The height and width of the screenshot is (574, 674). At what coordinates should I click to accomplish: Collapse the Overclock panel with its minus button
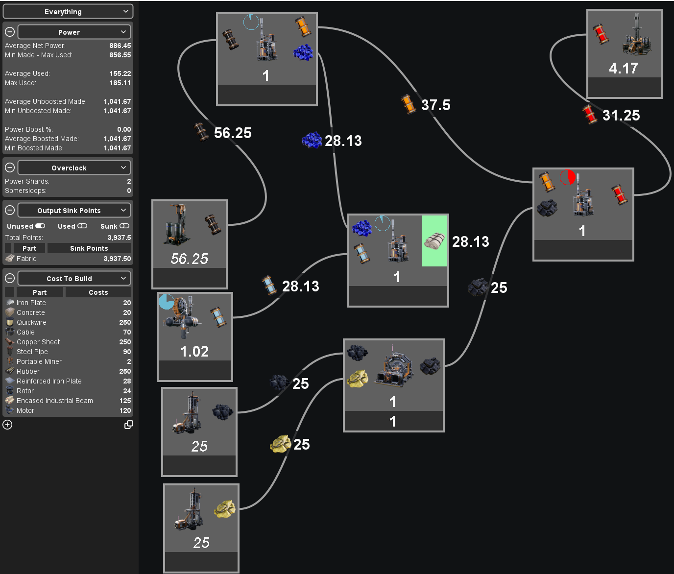coord(10,167)
